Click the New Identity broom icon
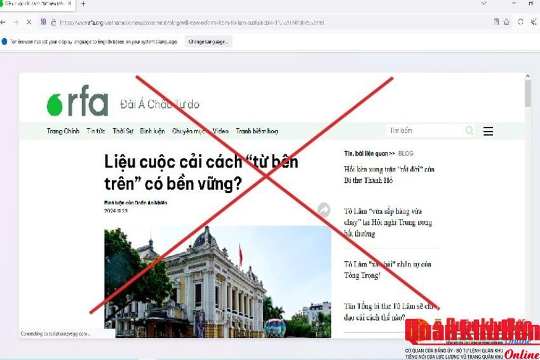The width and height of the screenshot is (540, 360). click(534, 22)
